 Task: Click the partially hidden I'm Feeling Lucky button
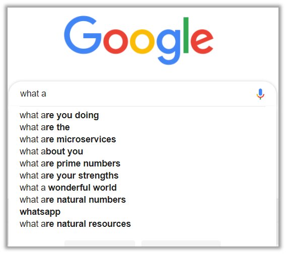click(x=181, y=243)
